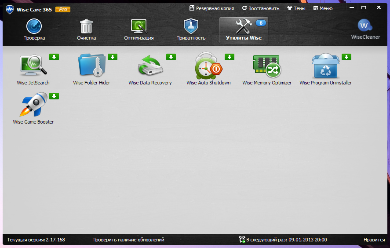The width and height of the screenshot is (390, 248).
Task: Open the Меню dropdown
Action: 323,8
